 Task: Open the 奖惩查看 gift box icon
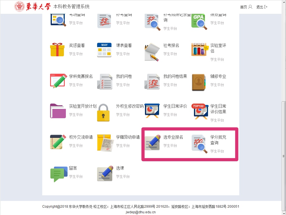tap(57, 50)
